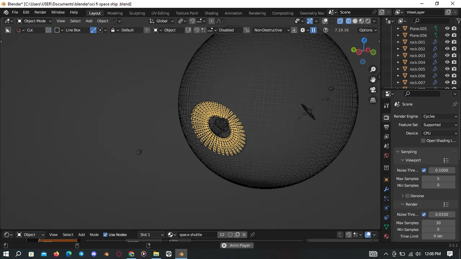Switch perspective/orthographic with grid gizmo
The height and width of the screenshot is (259, 461).
(373, 100)
